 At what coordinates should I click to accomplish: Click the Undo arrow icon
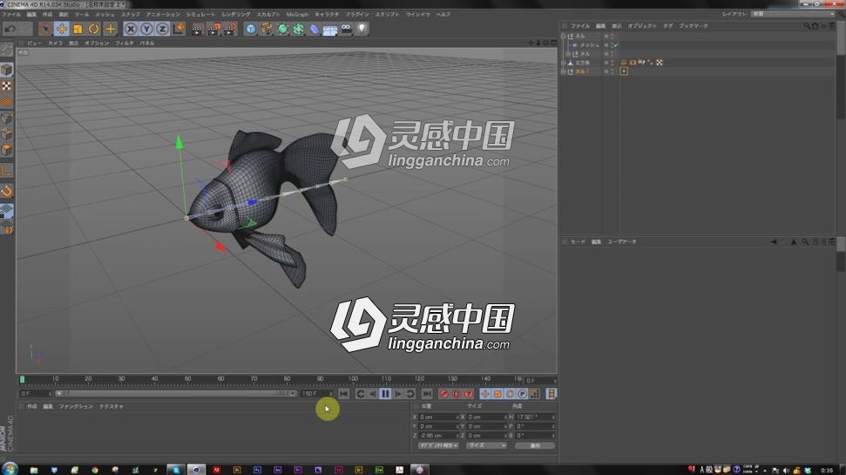[10, 29]
